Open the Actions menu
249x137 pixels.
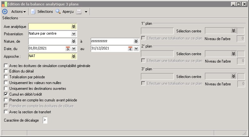[18, 12]
